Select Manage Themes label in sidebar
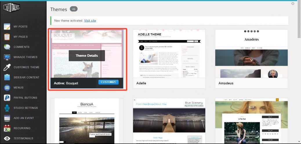Screen dimensions: 301x144 point(25,57)
